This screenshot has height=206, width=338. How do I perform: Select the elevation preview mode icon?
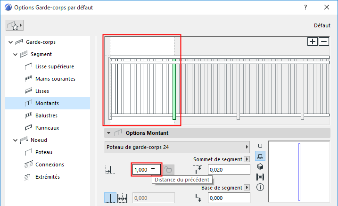pyautogui.click(x=260, y=156)
